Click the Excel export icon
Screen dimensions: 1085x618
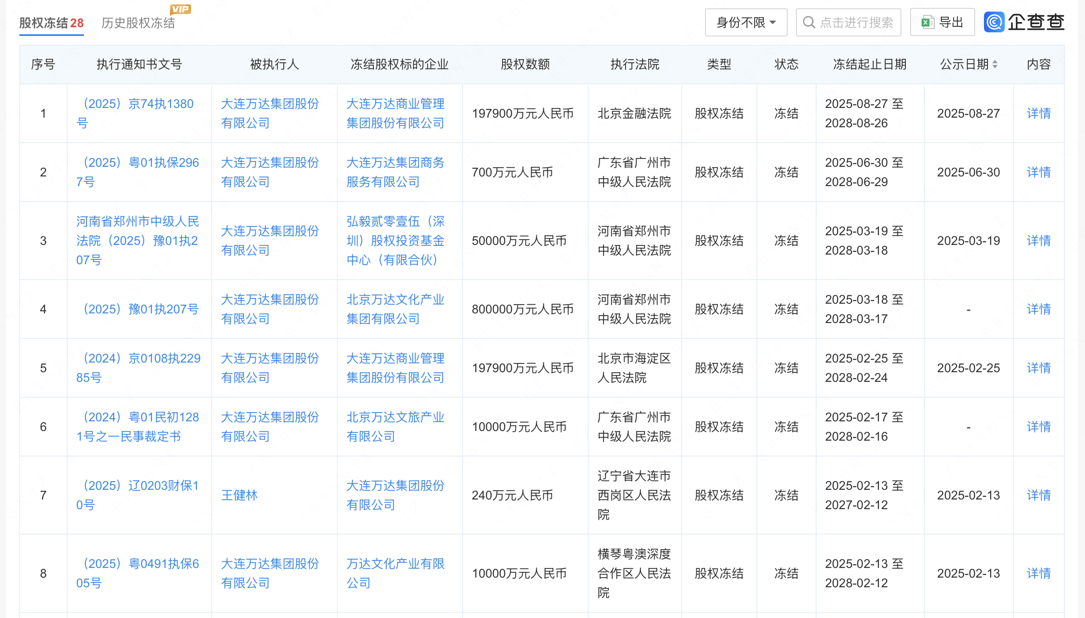point(928,22)
